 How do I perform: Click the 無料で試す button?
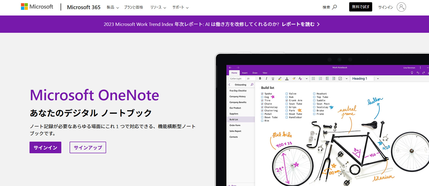pos(361,7)
